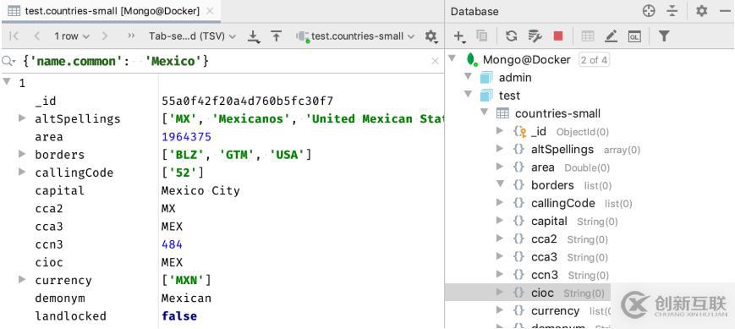Viewport: 735px width, 329px height.
Task: Click the cca3 value MEX
Action: pos(172,227)
